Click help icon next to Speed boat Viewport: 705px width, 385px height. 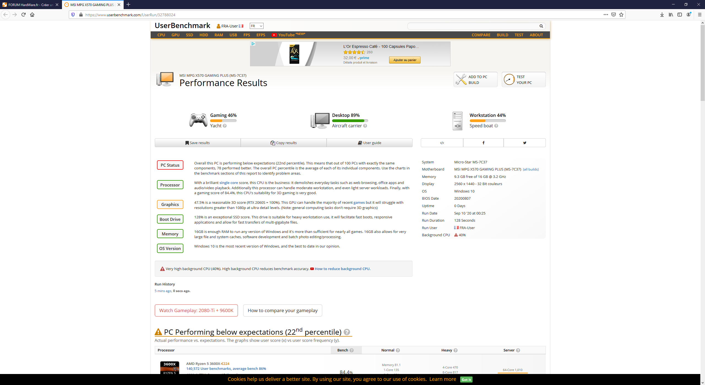(496, 126)
